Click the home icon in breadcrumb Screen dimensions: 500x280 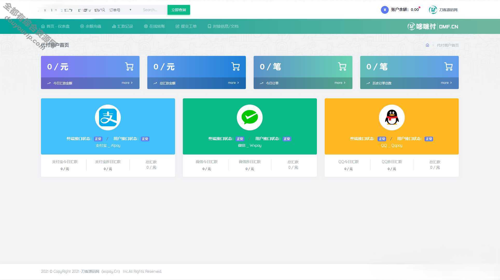pyautogui.click(x=427, y=45)
